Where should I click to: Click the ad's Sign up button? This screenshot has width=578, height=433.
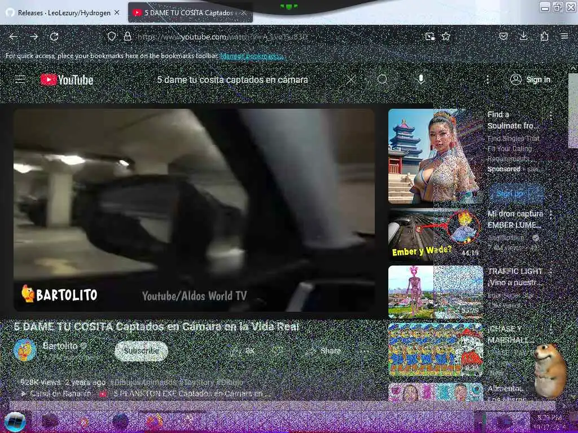pyautogui.click(x=516, y=194)
